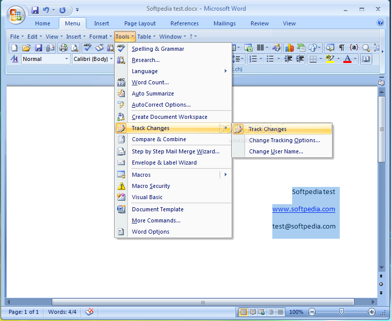This screenshot has height=321, width=391.
Task: Switch to the Mailings ribbon tab
Action: [x=225, y=23]
